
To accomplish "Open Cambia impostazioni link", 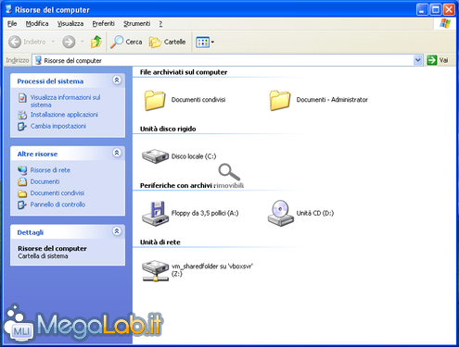I will [58, 126].
